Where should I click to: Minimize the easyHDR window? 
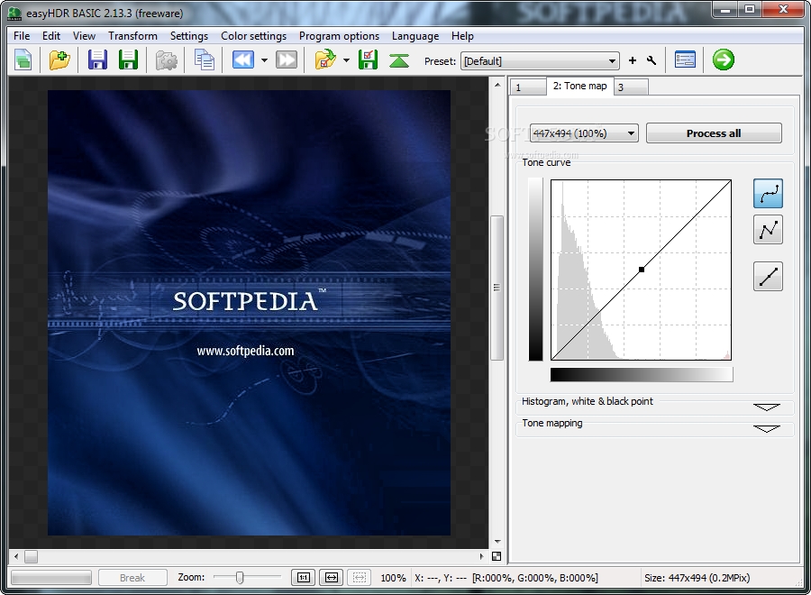tap(725, 9)
